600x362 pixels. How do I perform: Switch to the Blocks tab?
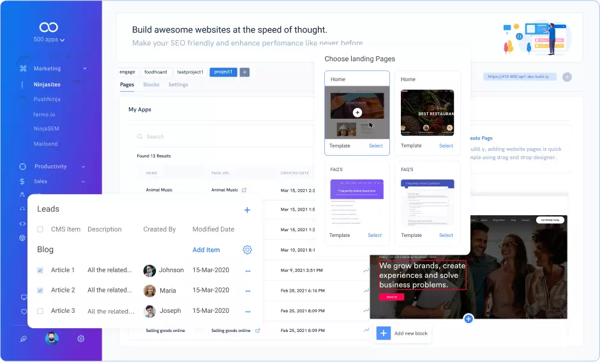(x=151, y=85)
